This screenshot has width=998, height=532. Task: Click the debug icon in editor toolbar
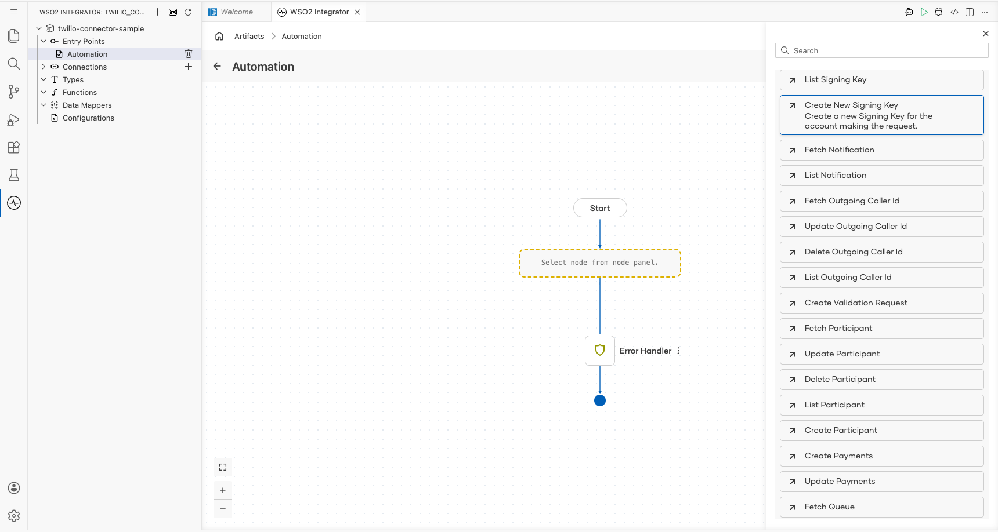(939, 12)
